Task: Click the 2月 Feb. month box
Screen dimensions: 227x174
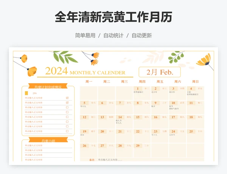Action: (160, 72)
